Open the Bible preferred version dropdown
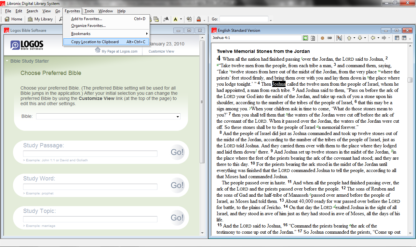Screen dimensions: 416x247 coord(177,116)
